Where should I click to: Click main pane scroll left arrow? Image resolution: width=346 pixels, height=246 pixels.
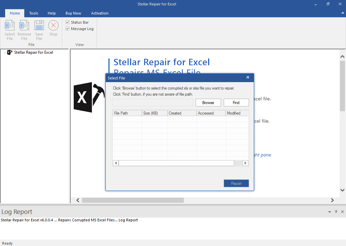point(78,200)
